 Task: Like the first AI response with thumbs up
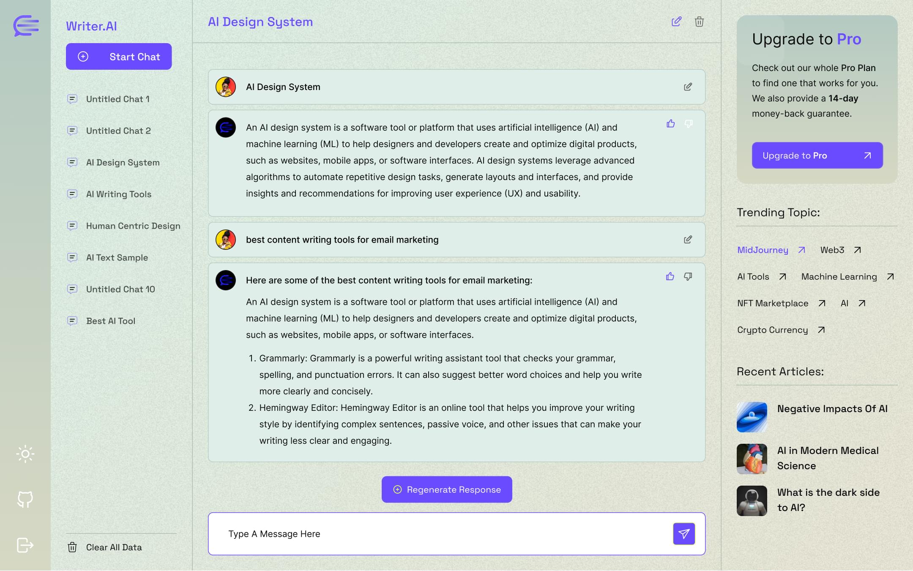coord(670,124)
